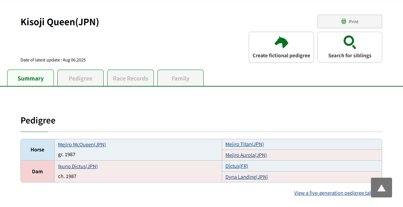
Task: Click the 'gr. 1987' text
Action: tap(67, 154)
